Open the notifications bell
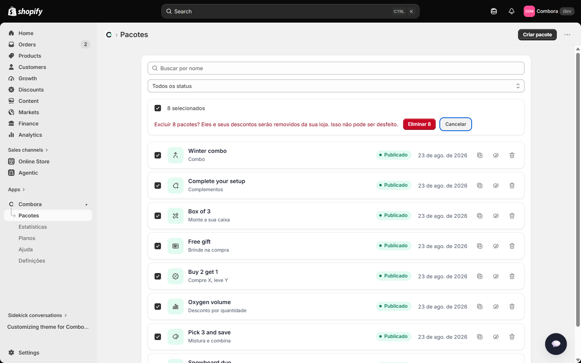The height and width of the screenshot is (363, 581). click(x=512, y=11)
